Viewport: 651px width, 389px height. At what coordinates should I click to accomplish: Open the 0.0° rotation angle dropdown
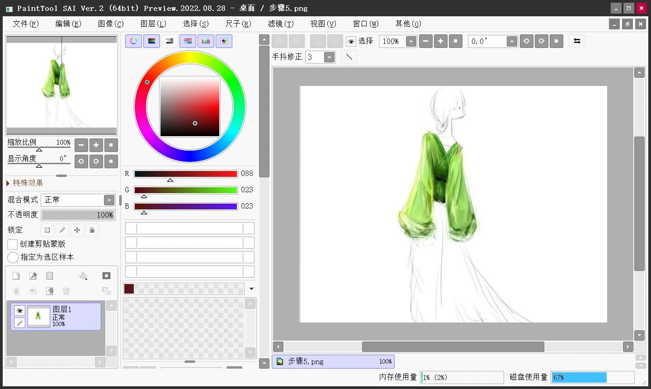(x=511, y=42)
